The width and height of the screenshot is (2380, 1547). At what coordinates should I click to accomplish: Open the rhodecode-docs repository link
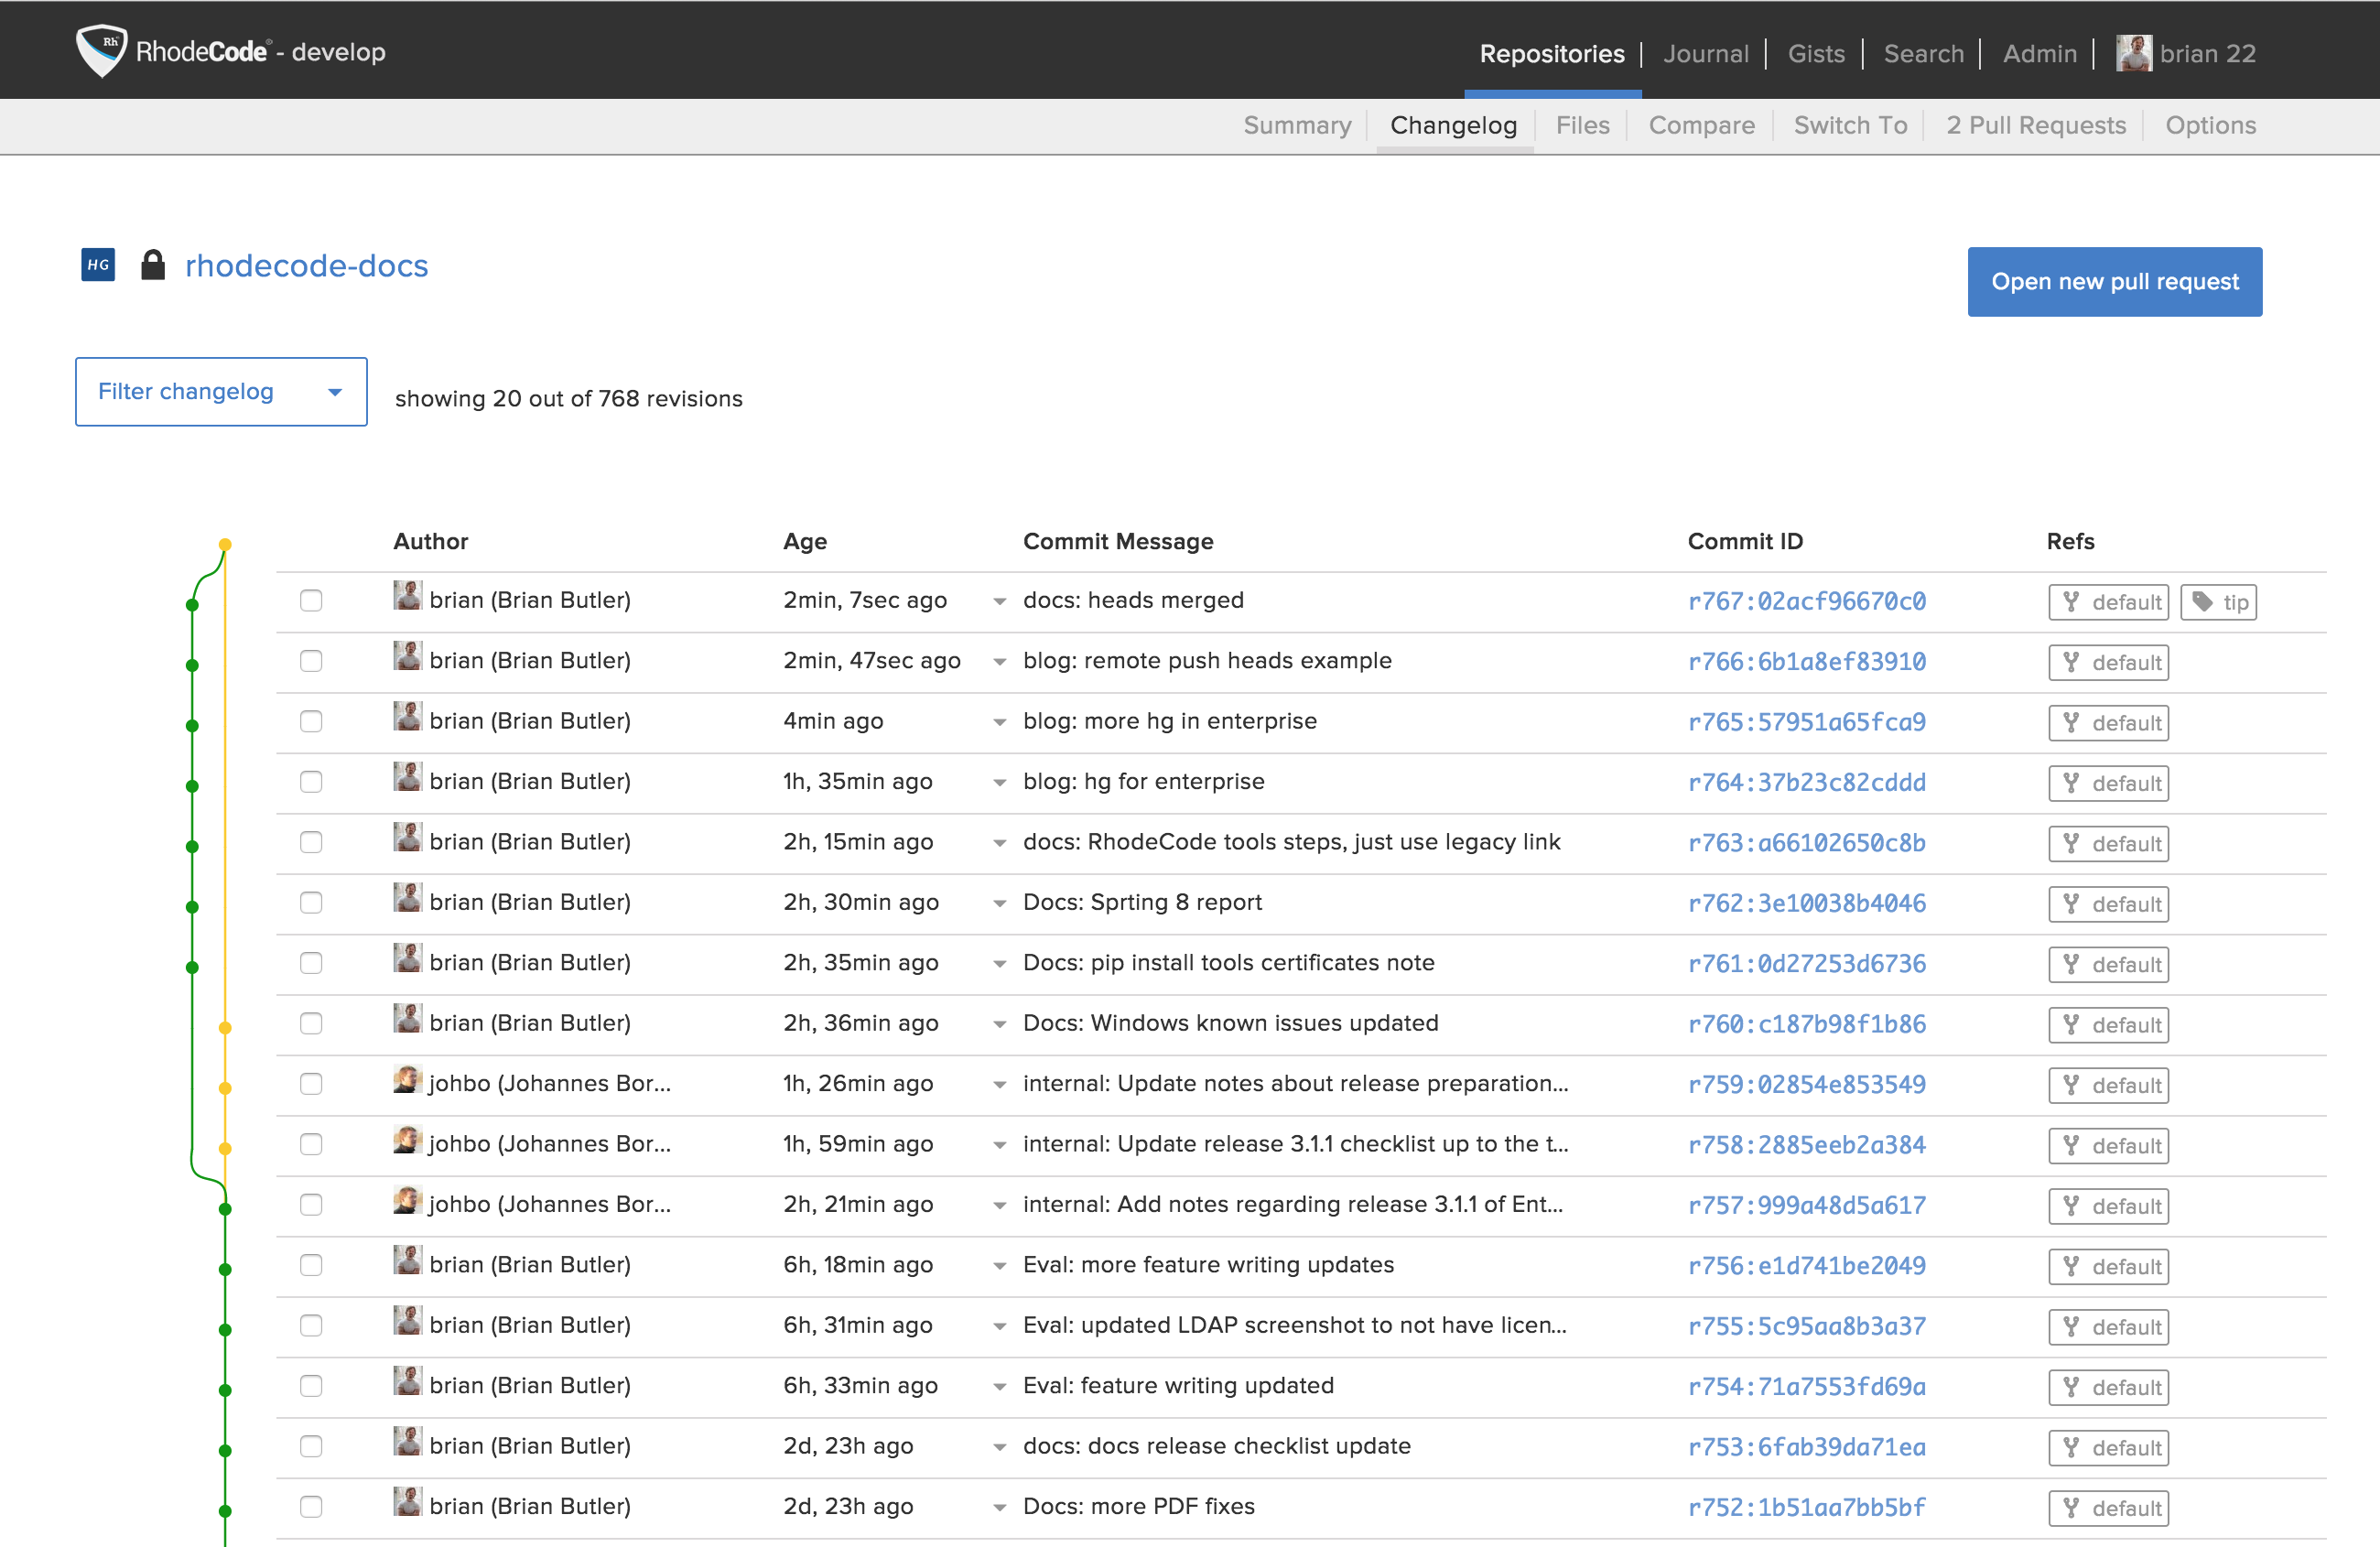pyautogui.click(x=306, y=266)
